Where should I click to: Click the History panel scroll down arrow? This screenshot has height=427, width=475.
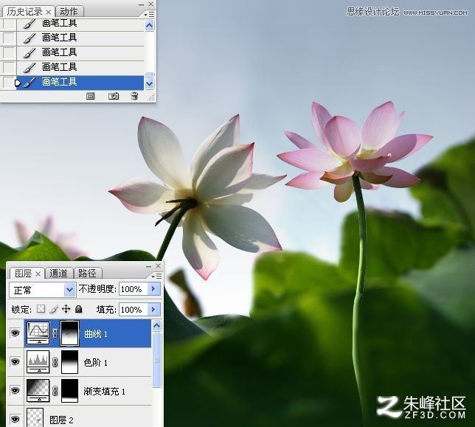click(149, 83)
